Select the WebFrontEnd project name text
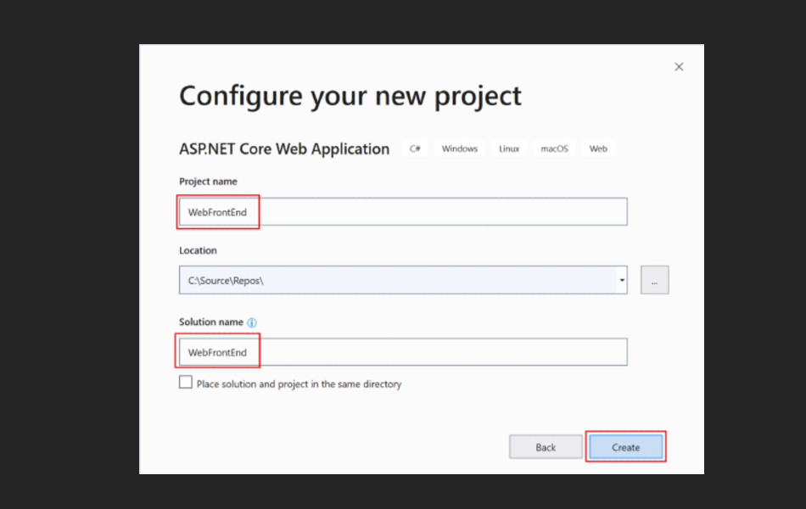 point(217,211)
